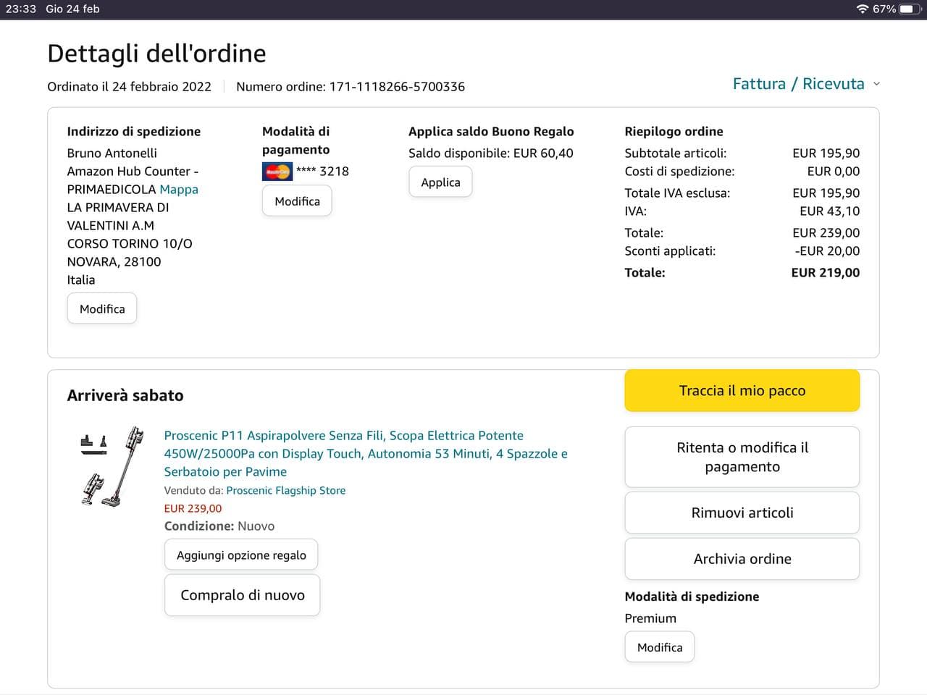Click the chevron next to Fattura / Ricevuta
The image size is (927, 695).
click(x=876, y=84)
